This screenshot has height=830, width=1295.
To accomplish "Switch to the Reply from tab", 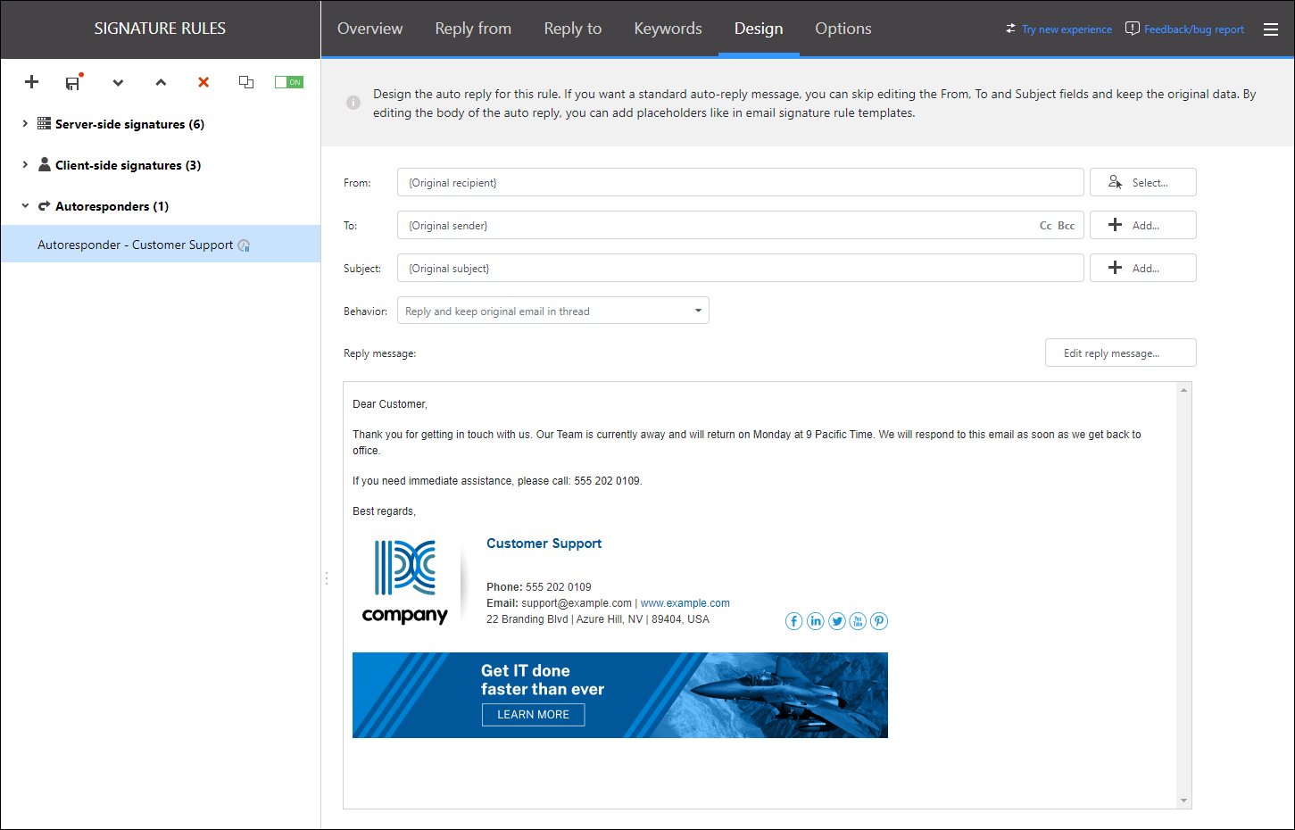I will [x=473, y=29].
